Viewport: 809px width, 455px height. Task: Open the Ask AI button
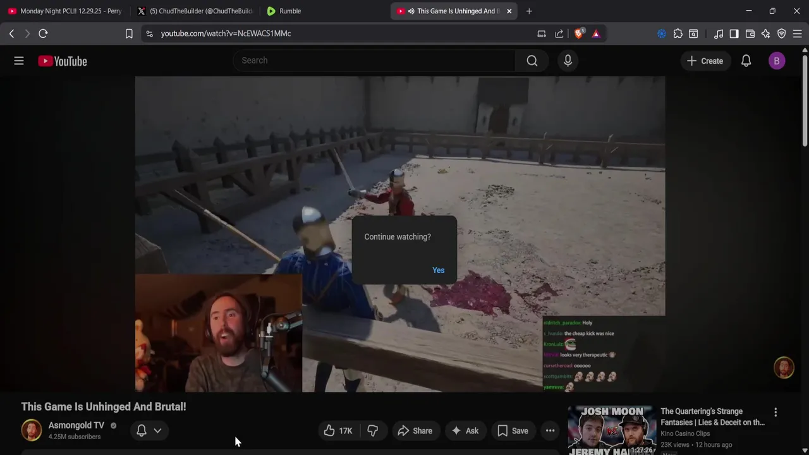click(465, 430)
